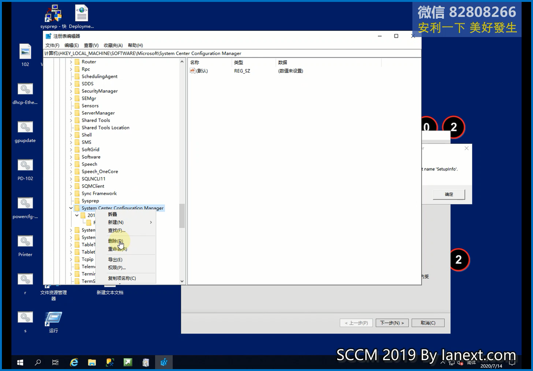Select the Speech_OneCore key
Viewport: 533px width, 371px height.
100,171
